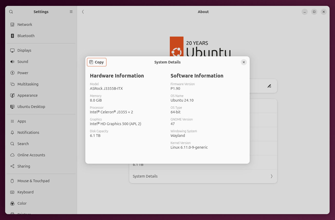Click the Sound speaker icon

pos(12,62)
